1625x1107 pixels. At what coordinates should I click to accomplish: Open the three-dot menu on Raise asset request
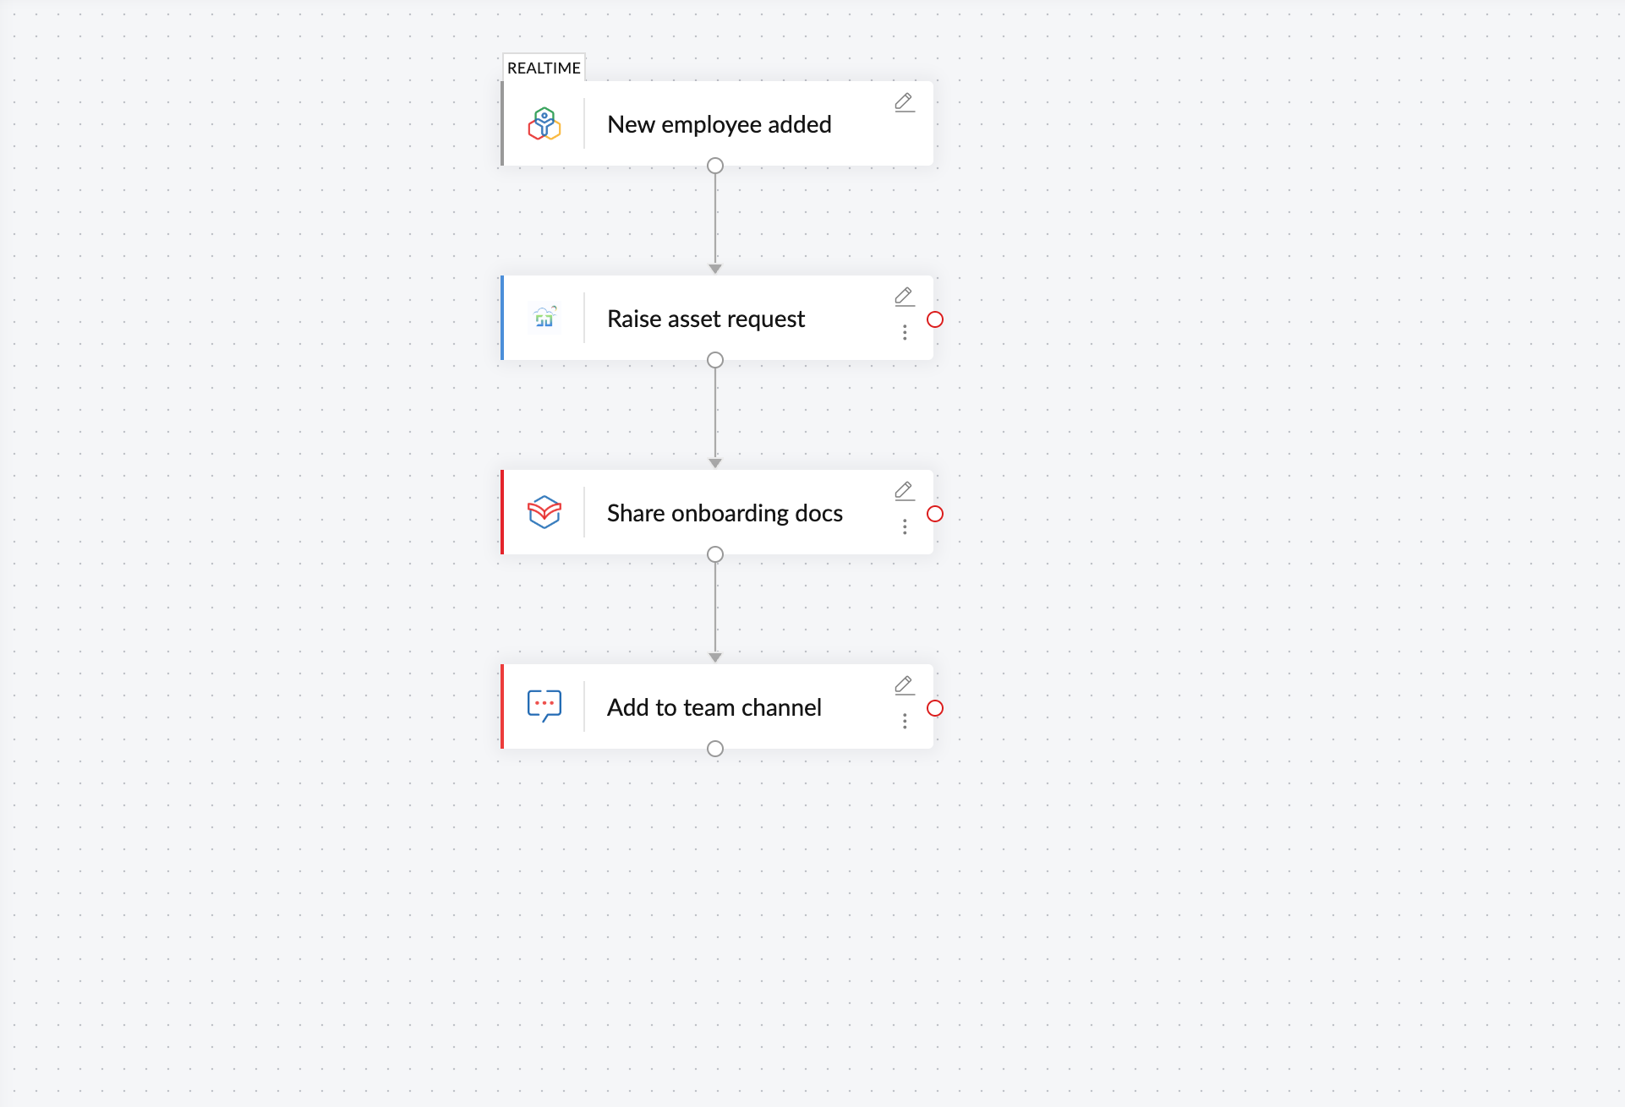point(905,332)
